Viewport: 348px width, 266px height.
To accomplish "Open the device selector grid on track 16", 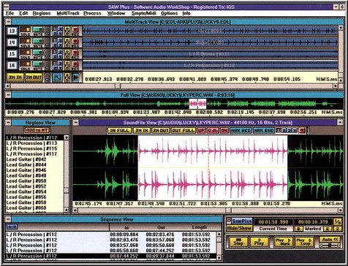I will point(58,65).
